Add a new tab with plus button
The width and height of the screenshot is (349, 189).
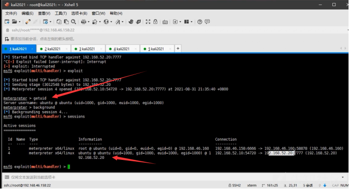tap(178, 49)
